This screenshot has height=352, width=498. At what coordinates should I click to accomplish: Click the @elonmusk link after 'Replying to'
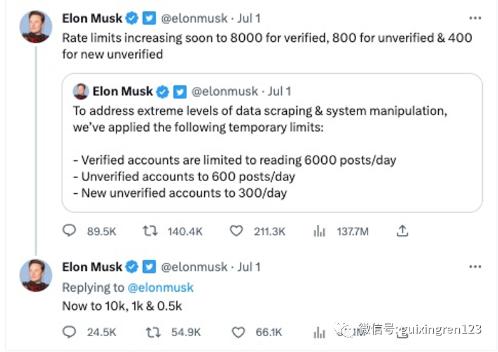[x=161, y=287]
